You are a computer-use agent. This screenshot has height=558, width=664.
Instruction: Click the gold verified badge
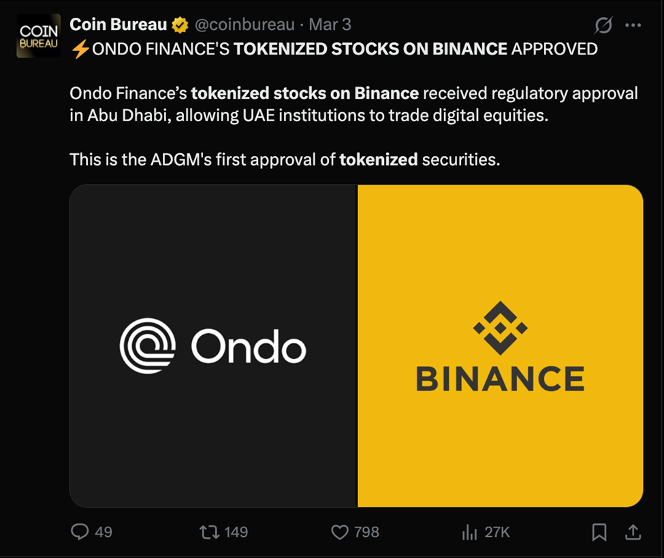[x=180, y=25]
